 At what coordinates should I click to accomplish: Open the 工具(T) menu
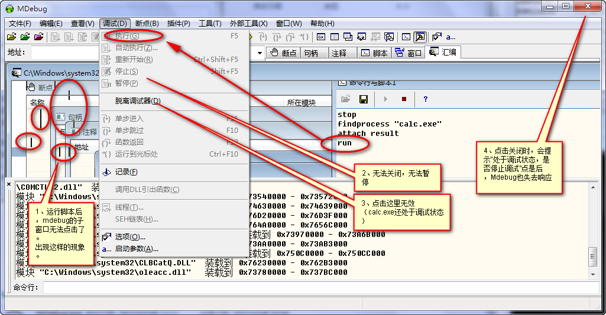210,24
